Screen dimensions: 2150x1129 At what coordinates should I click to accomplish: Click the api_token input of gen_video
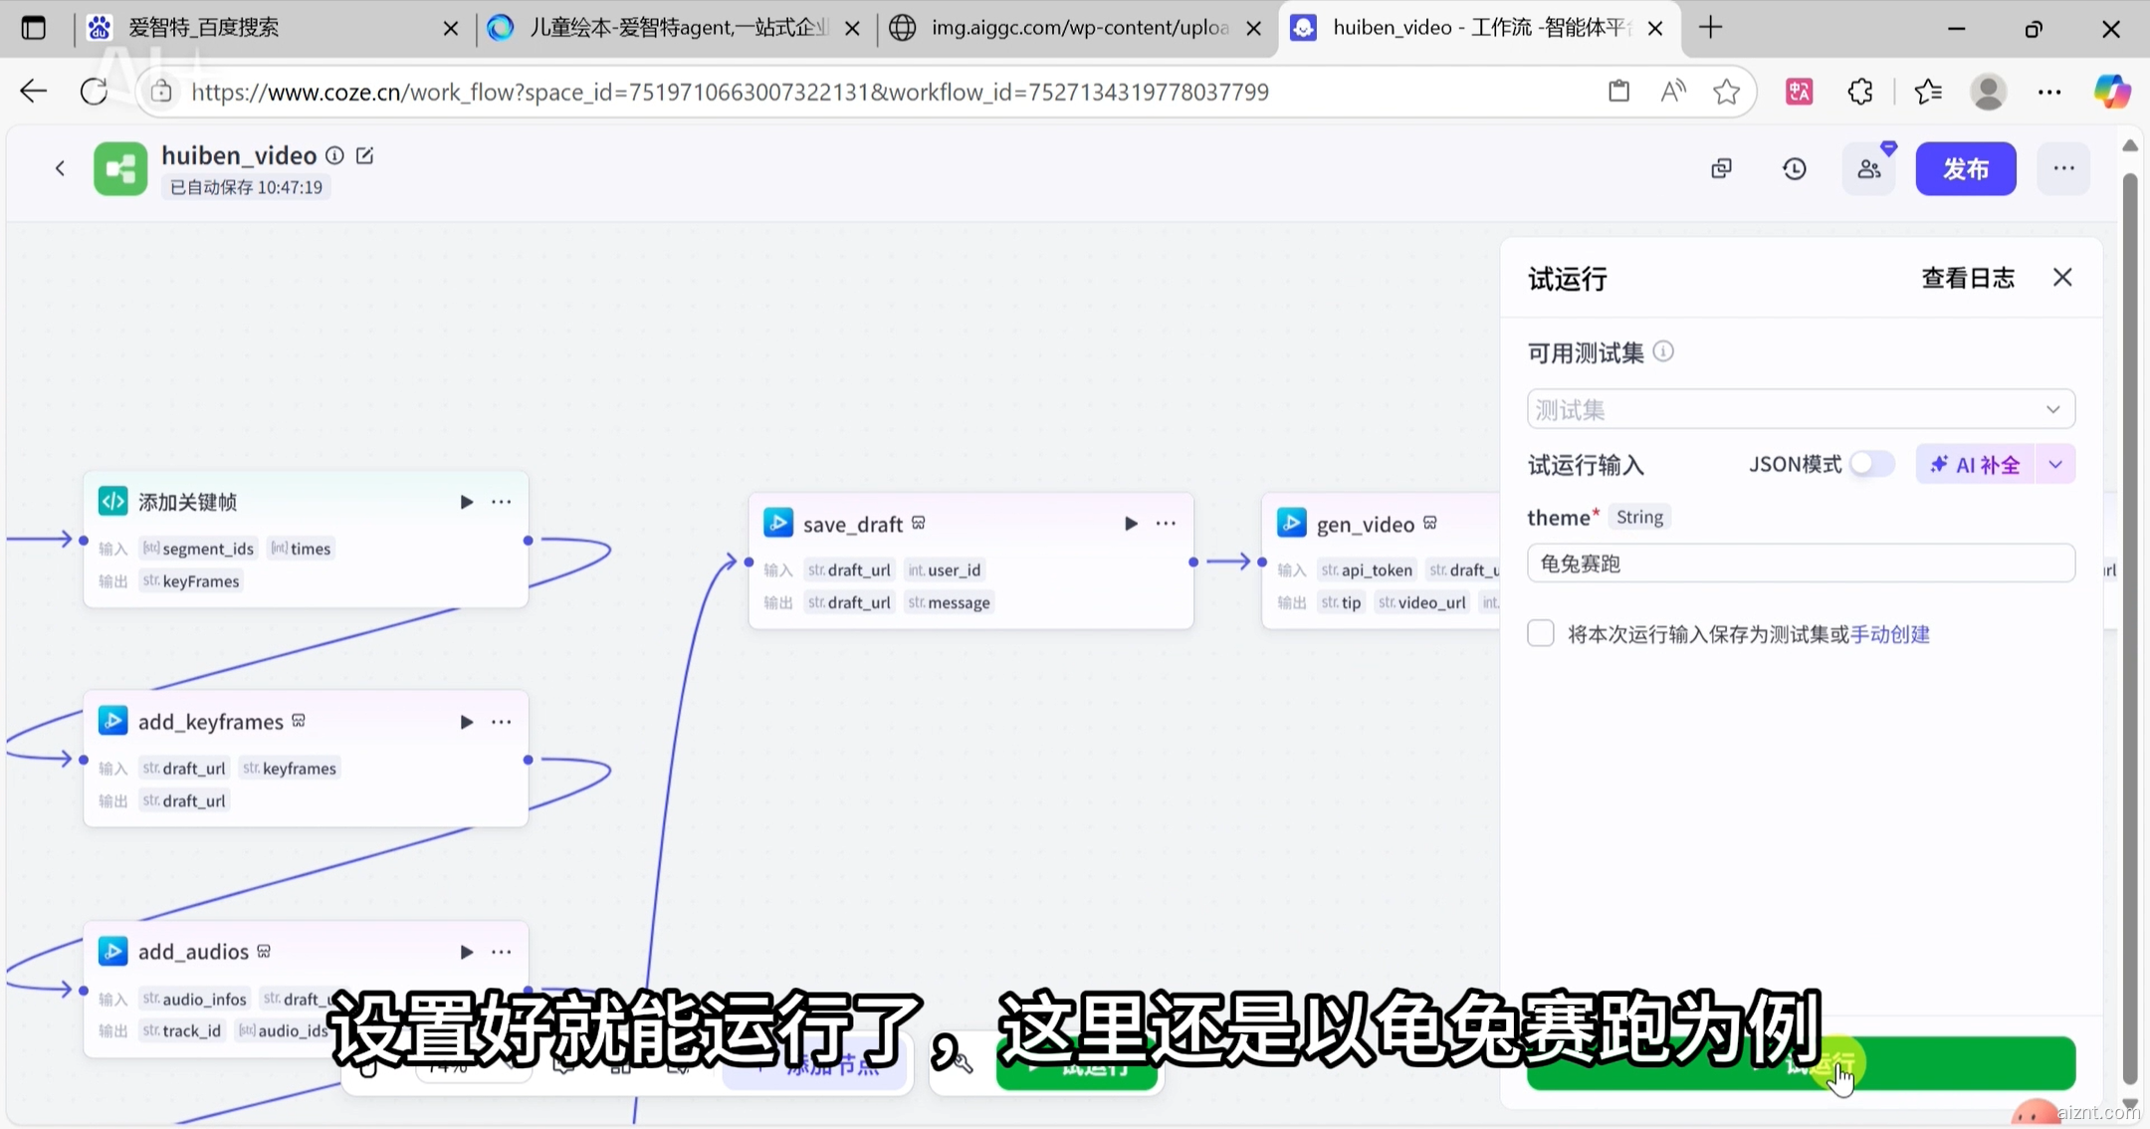click(1367, 569)
